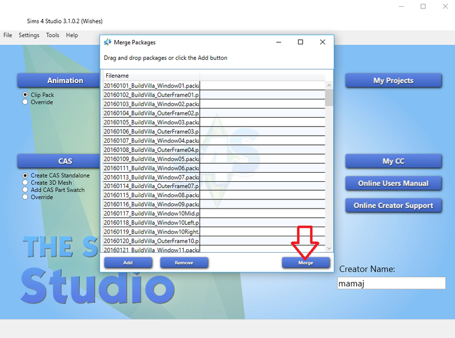Select 20160102_BuildVilla_OuterFrame01 row
Viewport: 455px width, 338px height.
pyautogui.click(x=214, y=95)
